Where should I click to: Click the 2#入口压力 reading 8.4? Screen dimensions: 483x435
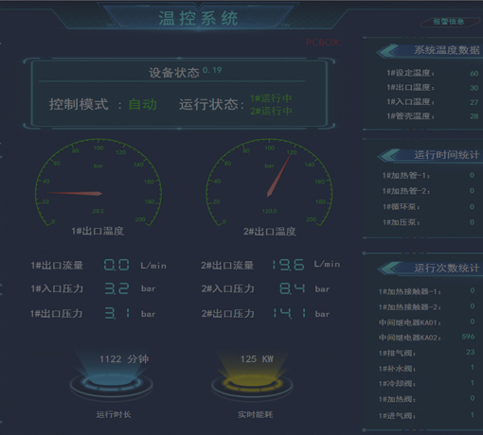[x=292, y=288]
